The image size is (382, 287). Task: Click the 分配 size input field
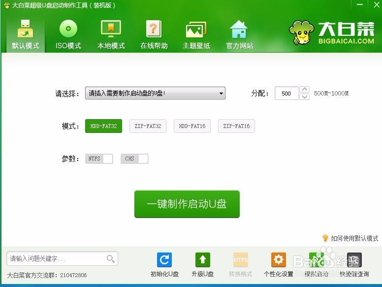pyautogui.click(x=286, y=94)
